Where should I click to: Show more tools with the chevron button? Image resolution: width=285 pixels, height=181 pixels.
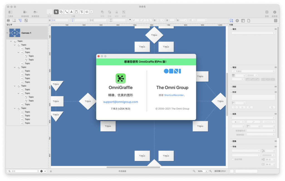tap(91, 12)
